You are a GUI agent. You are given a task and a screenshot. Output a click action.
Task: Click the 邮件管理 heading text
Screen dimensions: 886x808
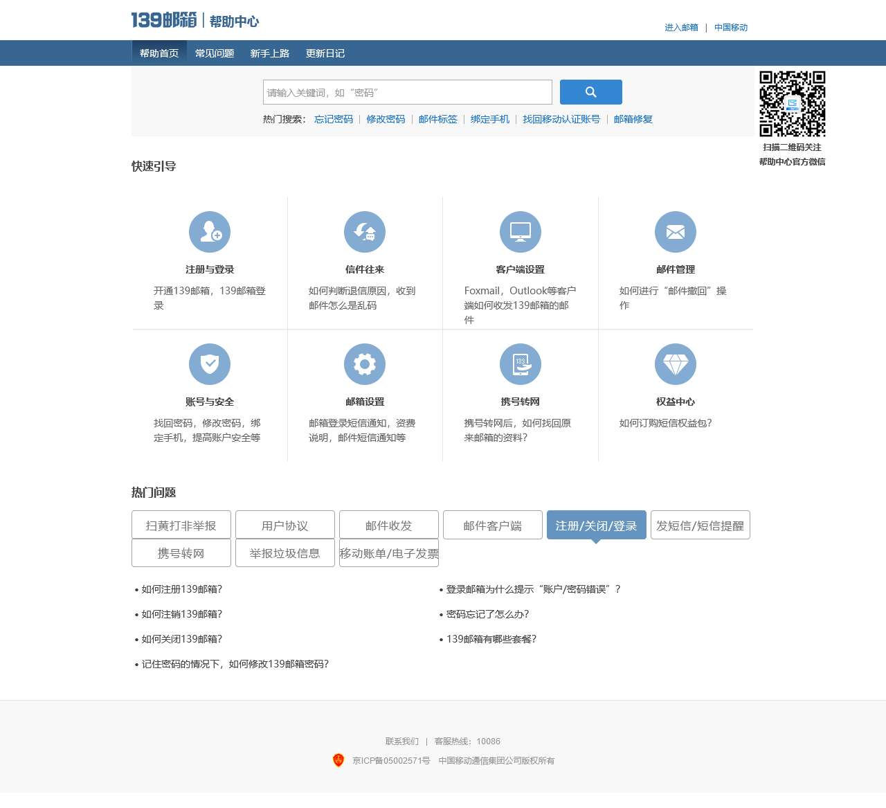(x=676, y=269)
